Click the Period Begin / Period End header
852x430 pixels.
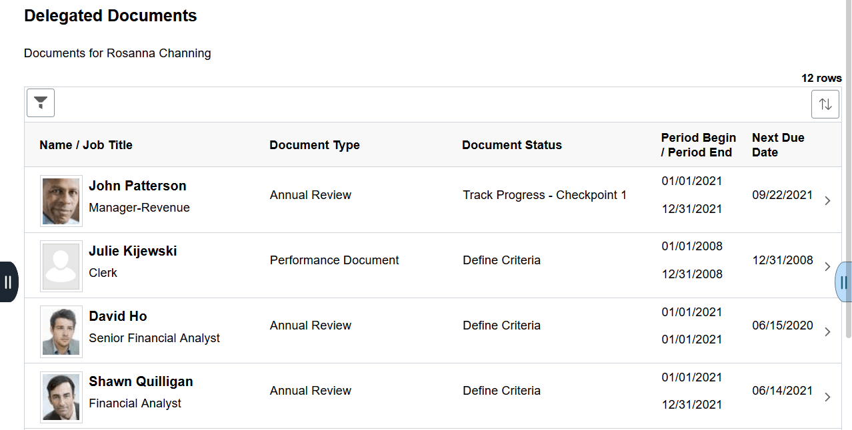(x=698, y=144)
